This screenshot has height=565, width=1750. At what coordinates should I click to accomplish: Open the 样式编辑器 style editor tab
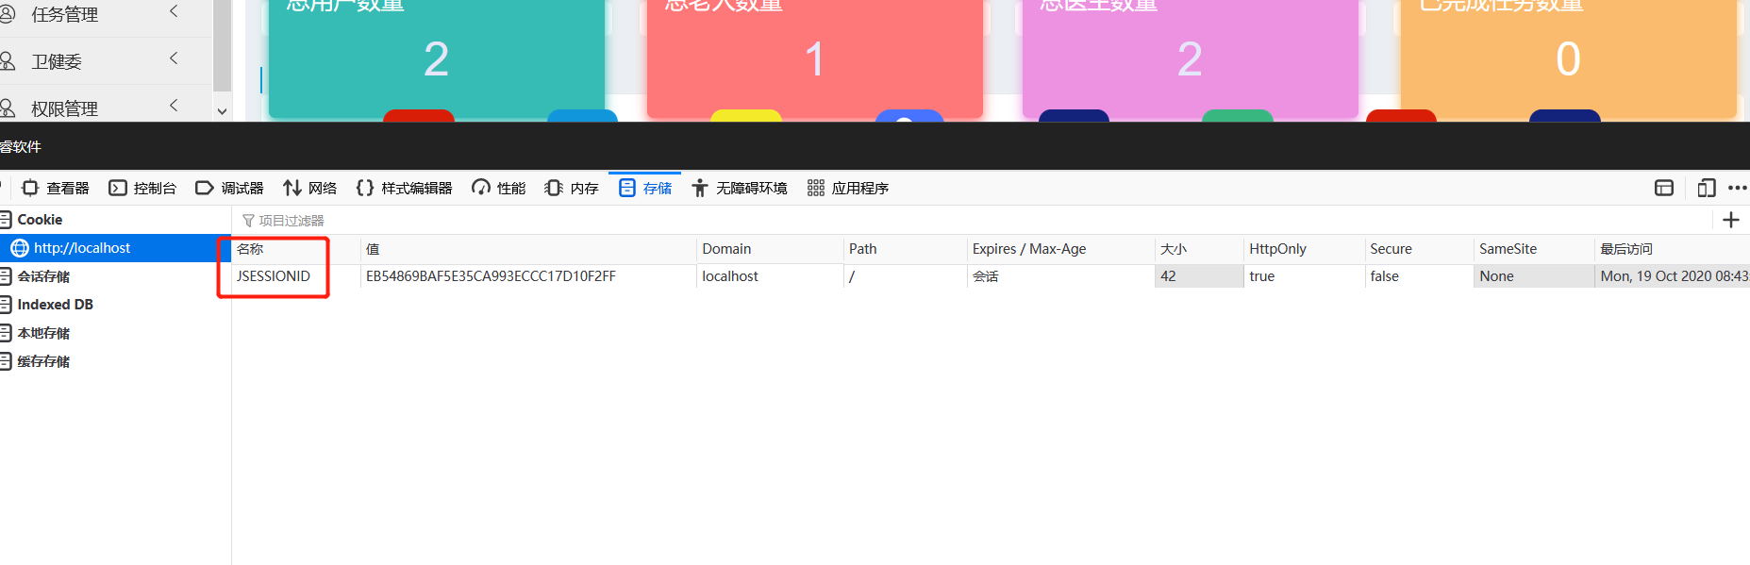pos(404,188)
